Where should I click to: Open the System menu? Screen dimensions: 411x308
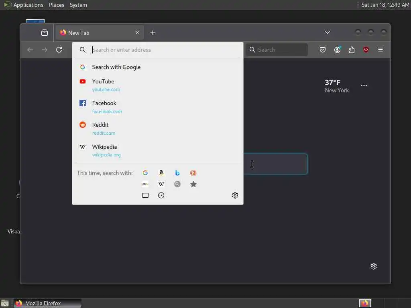78,5
